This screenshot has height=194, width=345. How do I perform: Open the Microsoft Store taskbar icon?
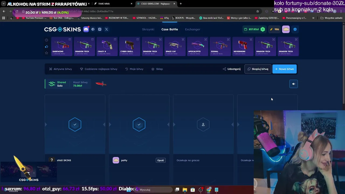coord(193,190)
